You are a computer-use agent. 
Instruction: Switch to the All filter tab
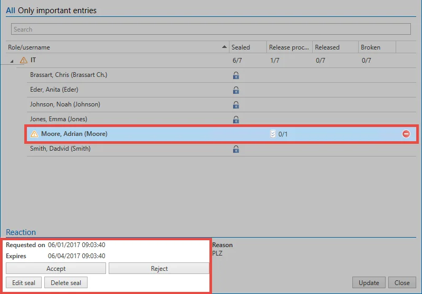[11, 11]
